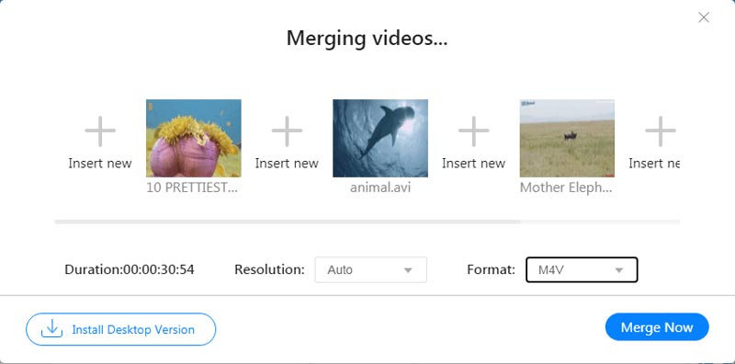Open the Format dropdown showing M4V
735x364 pixels.
[582, 269]
